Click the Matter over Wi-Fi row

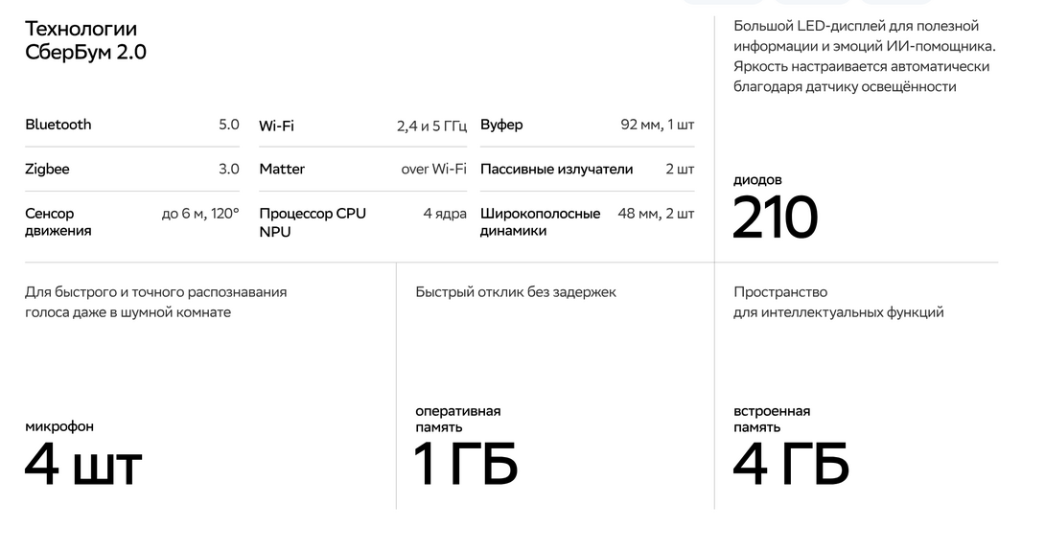tap(363, 170)
